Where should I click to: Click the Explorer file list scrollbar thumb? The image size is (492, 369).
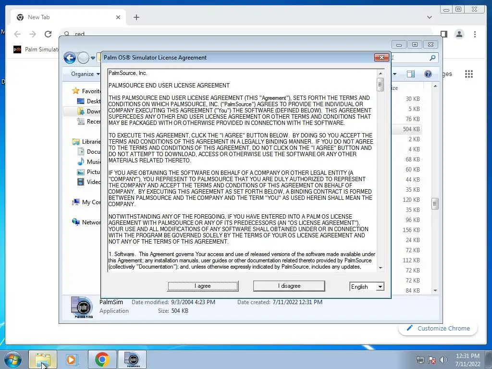435,204
